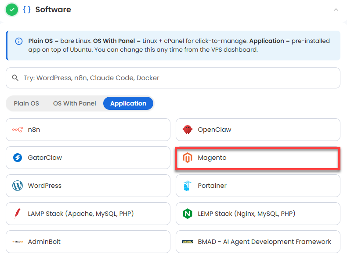Choose the GatorClaw application card
This screenshot has width=347, height=257.
coord(88,158)
